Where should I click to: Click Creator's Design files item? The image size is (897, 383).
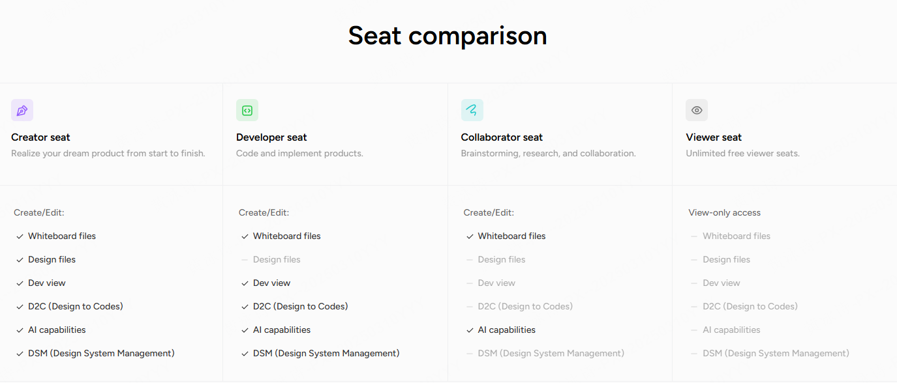coord(52,259)
